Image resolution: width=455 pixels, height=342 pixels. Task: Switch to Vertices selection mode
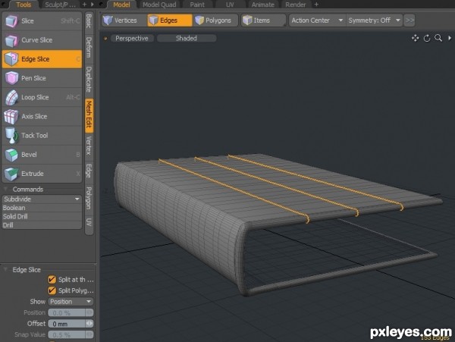click(124, 20)
